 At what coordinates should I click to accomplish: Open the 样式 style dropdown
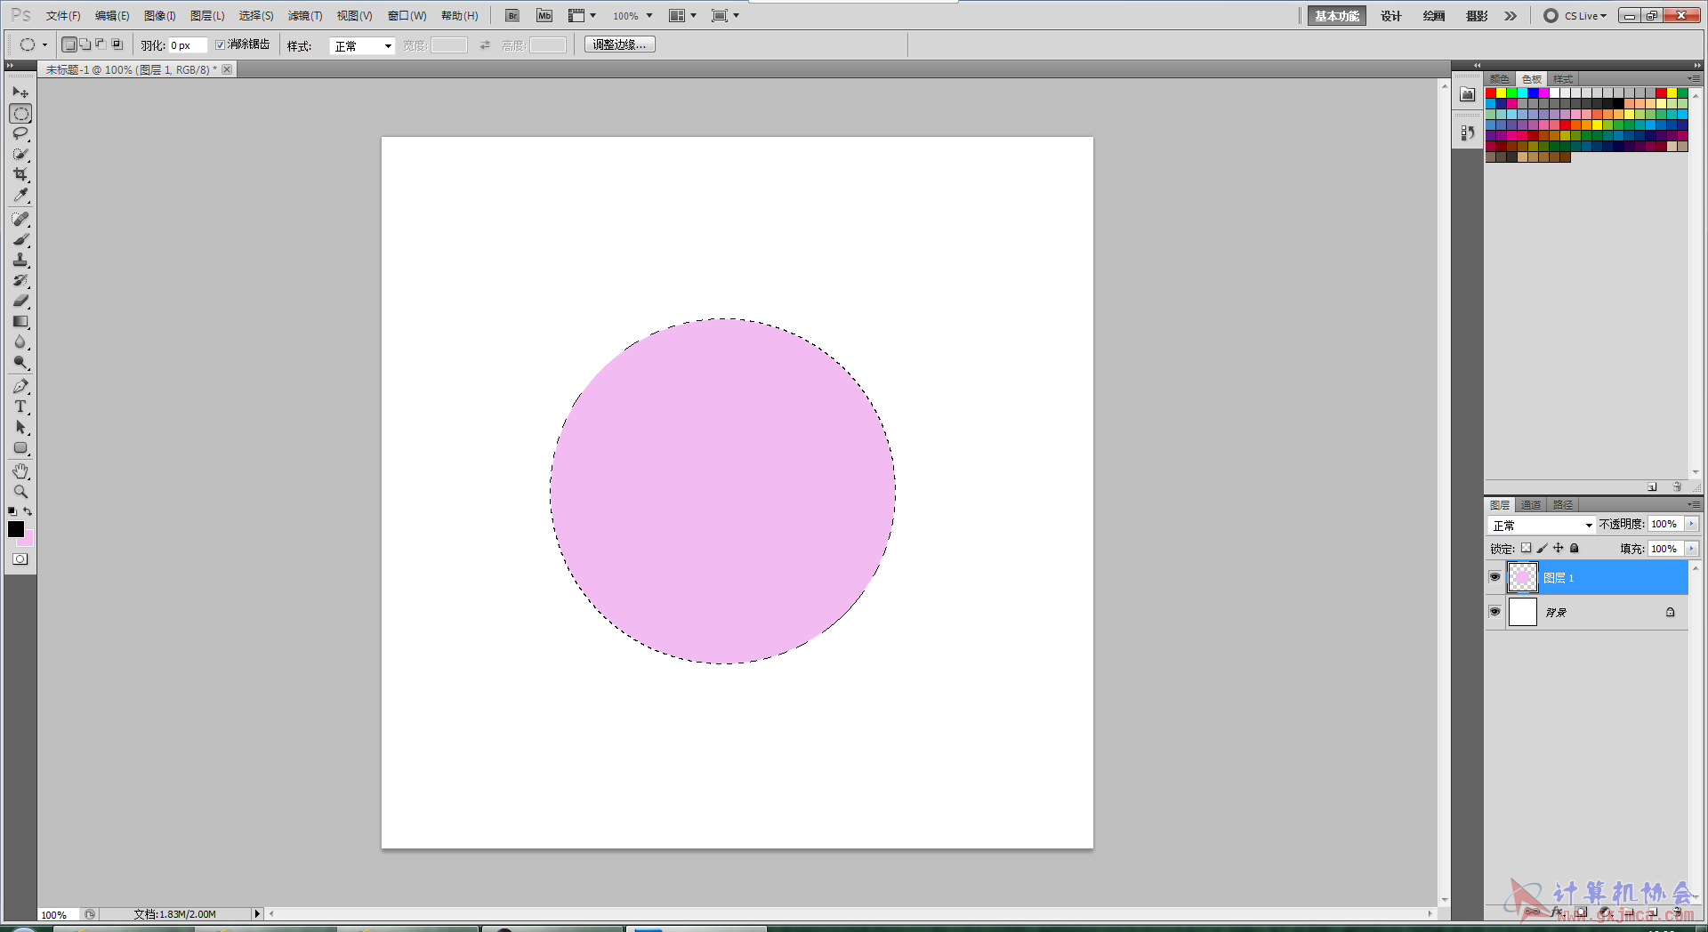pyautogui.click(x=362, y=46)
